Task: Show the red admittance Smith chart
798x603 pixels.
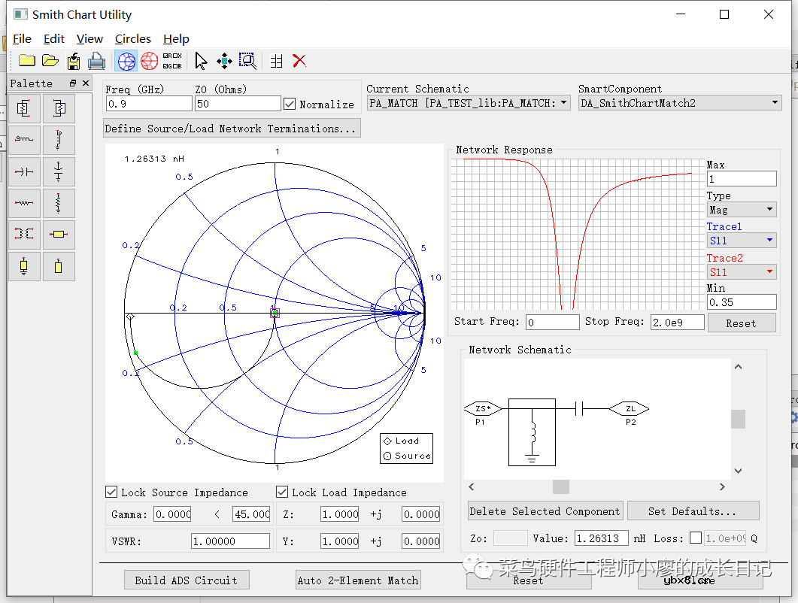Action: coord(150,61)
